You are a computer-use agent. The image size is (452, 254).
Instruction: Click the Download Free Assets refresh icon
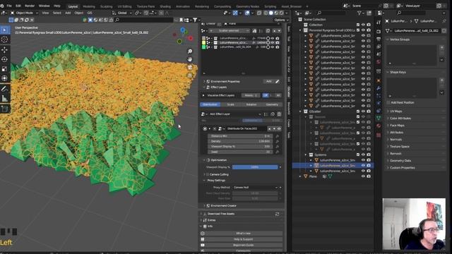tap(277, 214)
